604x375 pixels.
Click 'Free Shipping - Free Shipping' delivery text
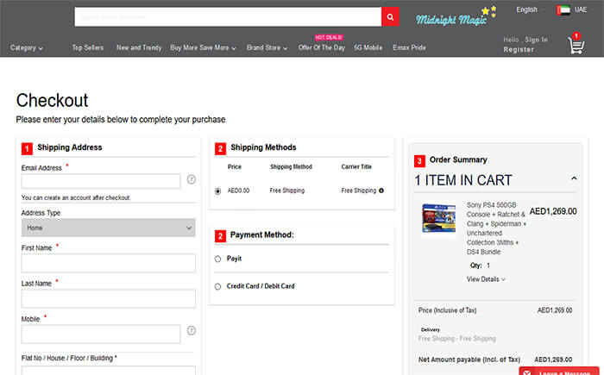point(456,339)
